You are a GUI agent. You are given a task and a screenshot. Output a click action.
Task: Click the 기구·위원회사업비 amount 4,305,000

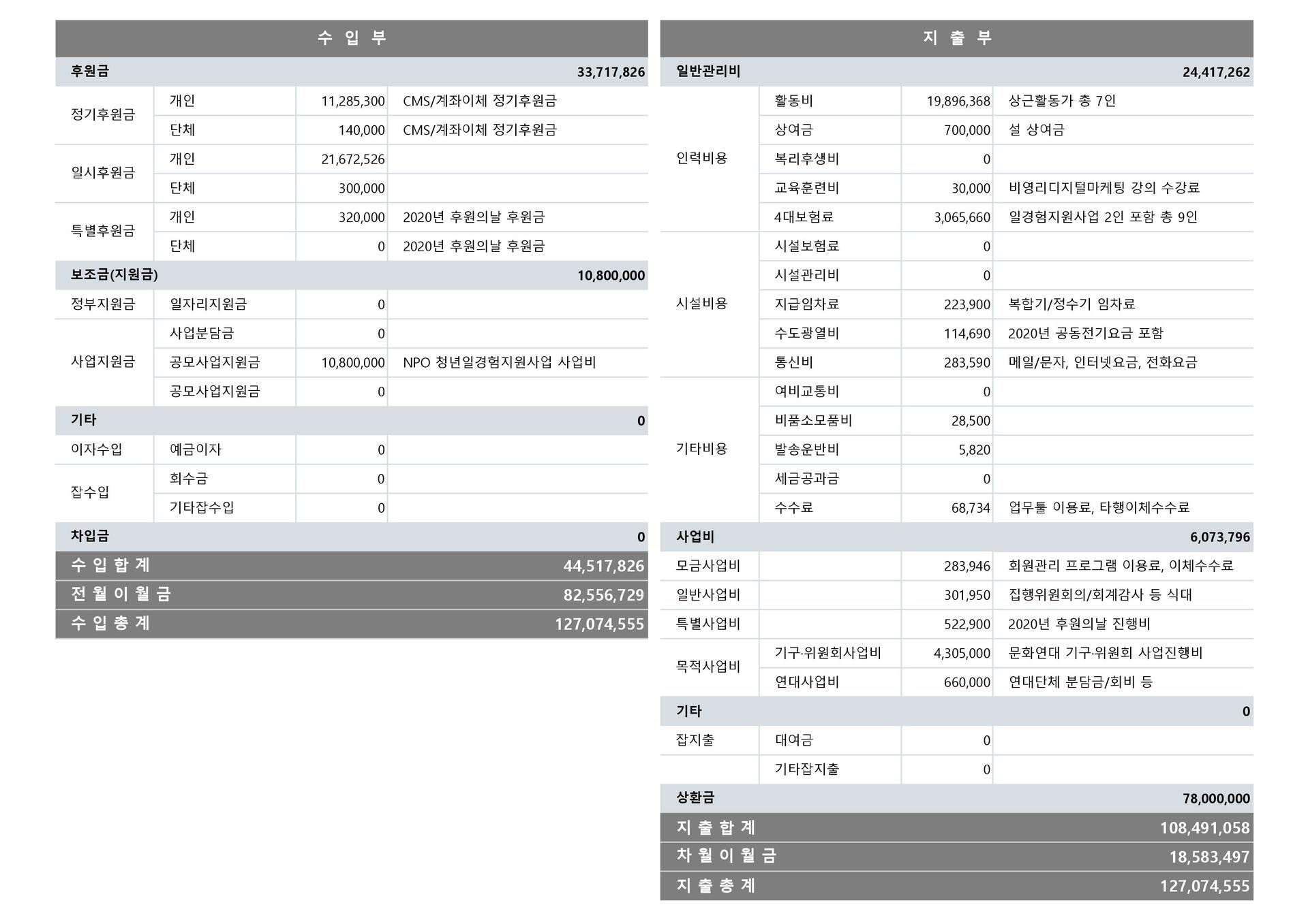[x=962, y=654]
